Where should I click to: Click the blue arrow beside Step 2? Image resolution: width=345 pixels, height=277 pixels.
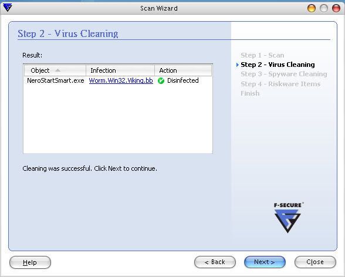(x=238, y=65)
